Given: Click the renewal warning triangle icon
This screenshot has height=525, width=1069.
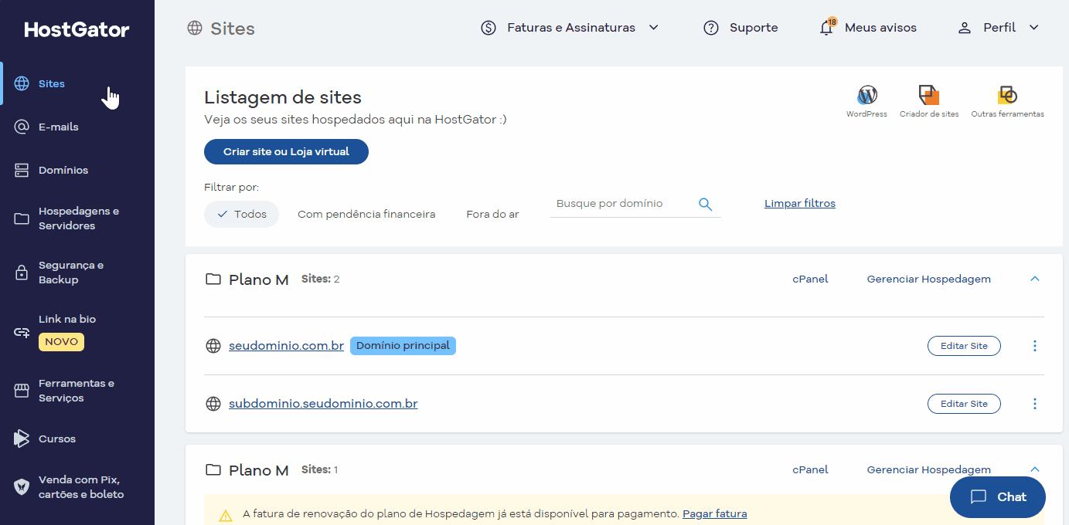Looking at the screenshot, I should (226, 515).
